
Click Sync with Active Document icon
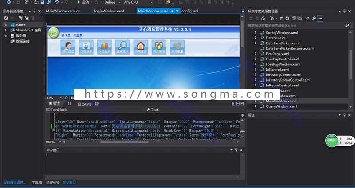coord(281,19)
